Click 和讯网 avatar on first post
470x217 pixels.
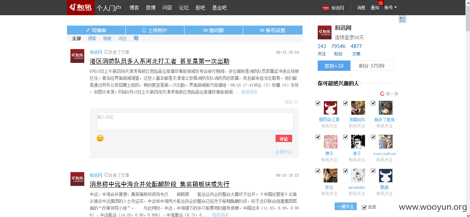click(x=77, y=56)
